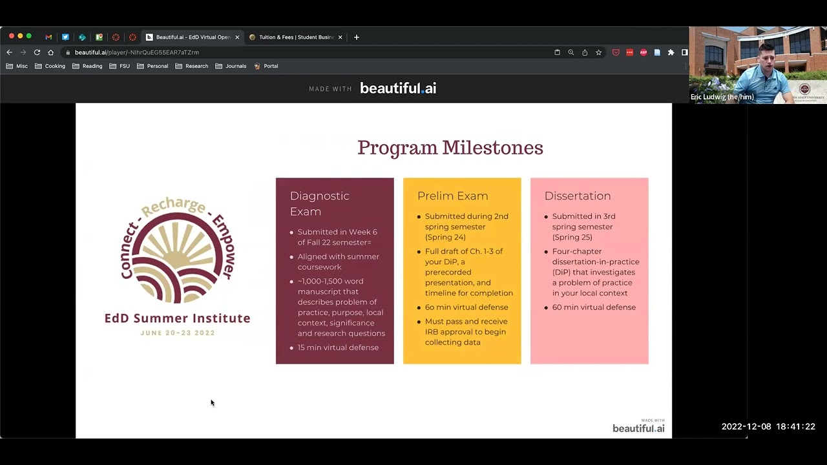
Task: Click 'Four-chapter dissertation-in-practice' bullet
Action: pyautogui.click(x=595, y=272)
